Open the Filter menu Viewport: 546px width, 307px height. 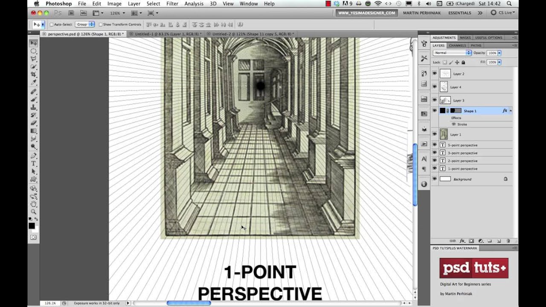tap(172, 4)
